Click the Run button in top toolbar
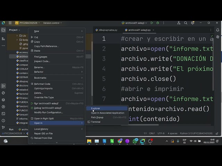222x166 pixels. [152, 23]
